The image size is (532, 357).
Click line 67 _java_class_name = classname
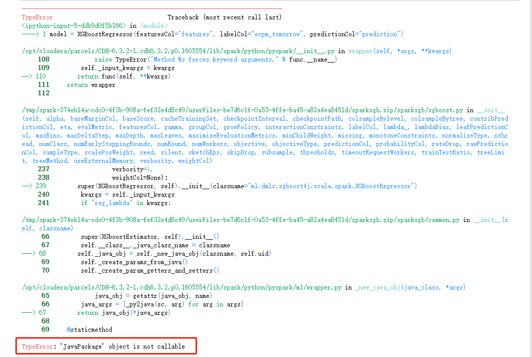pyautogui.click(x=155, y=245)
